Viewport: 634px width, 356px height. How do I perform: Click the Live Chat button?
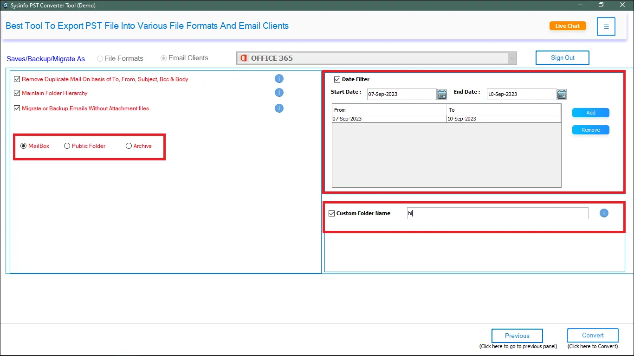coord(567,26)
